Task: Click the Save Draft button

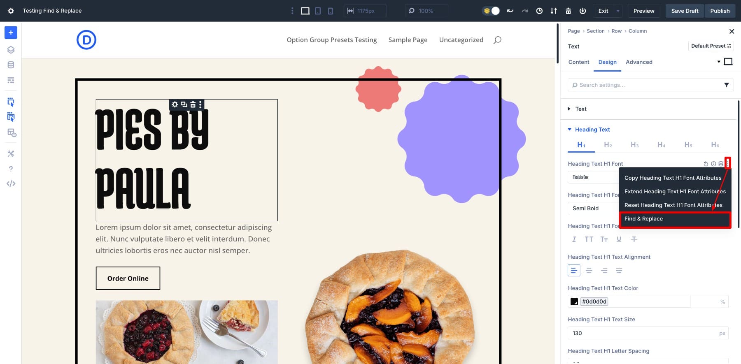Action: pyautogui.click(x=685, y=11)
